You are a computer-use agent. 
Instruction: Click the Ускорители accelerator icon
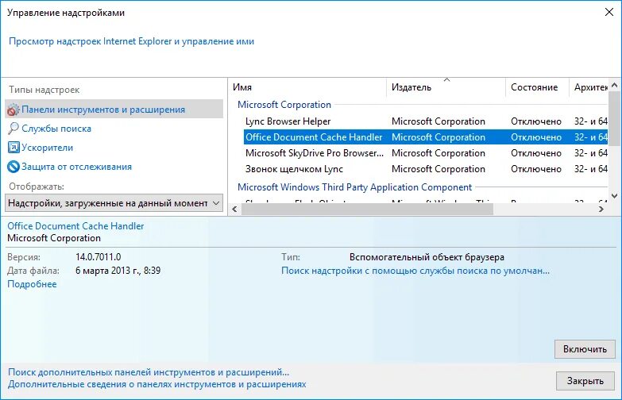click(x=13, y=148)
